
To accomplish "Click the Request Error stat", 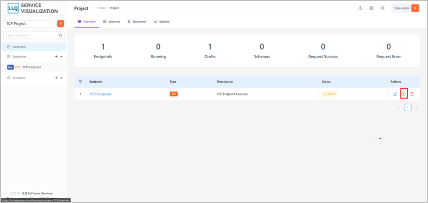I will pos(389,51).
